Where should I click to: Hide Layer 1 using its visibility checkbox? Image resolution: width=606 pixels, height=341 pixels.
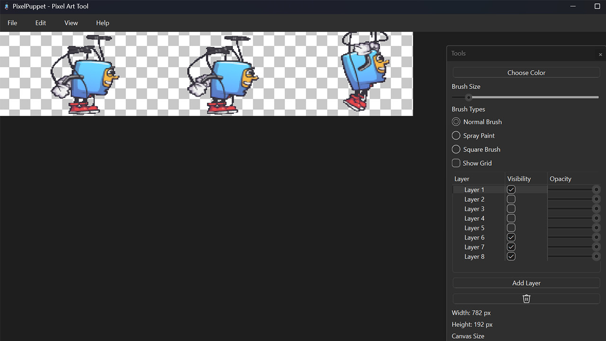click(511, 189)
